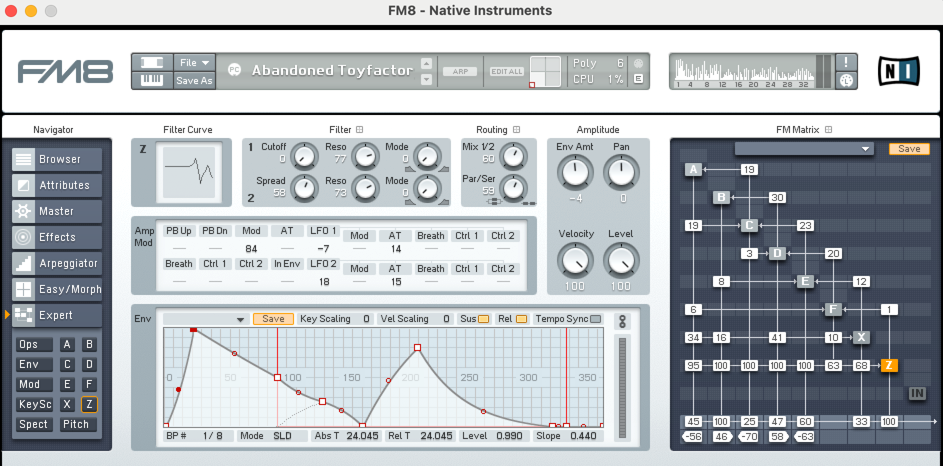
Task: Select operator F in Expert navigator
Action: (x=89, y=384)
